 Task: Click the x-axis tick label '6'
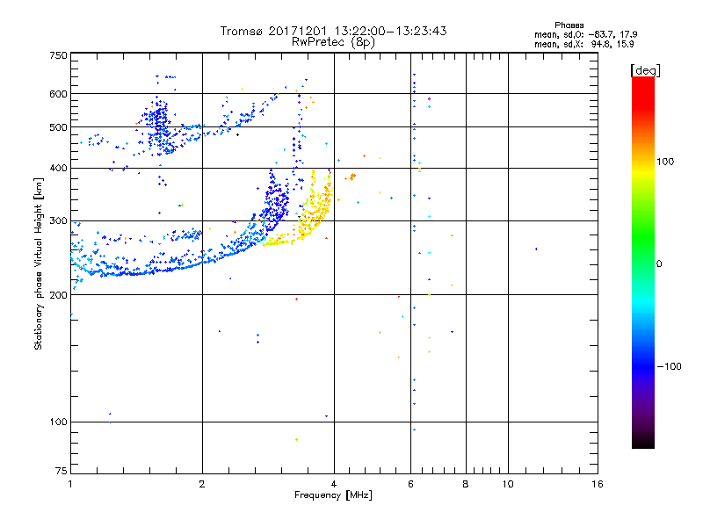click(410, 484)
